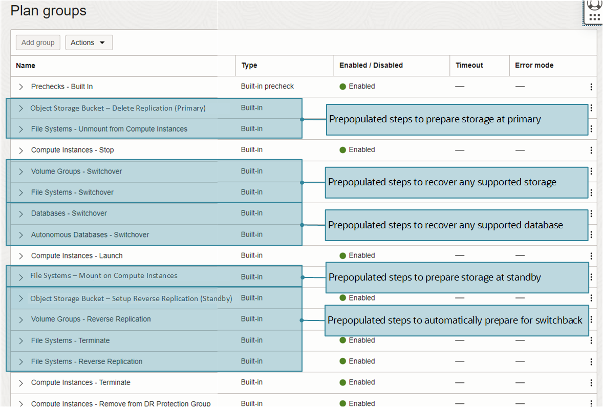The image size is (603, 407).
Task: Click the Add group button
Action: tap(37, 42)
